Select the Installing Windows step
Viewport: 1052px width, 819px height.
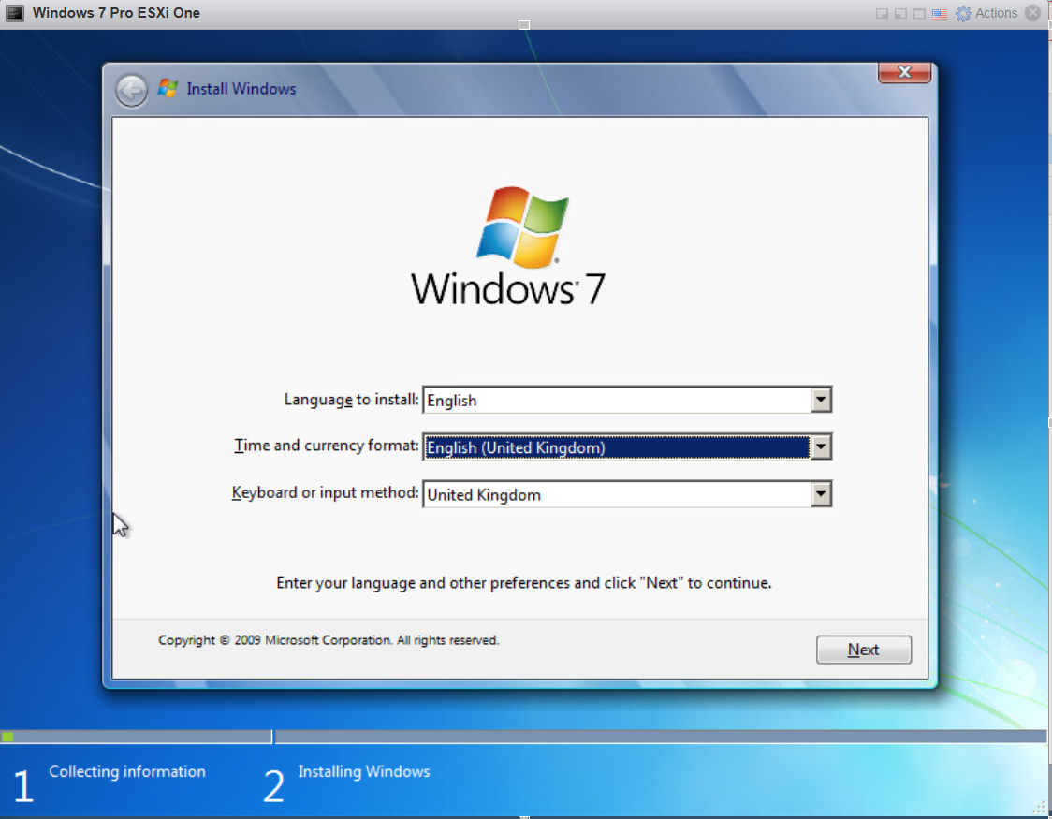click(x=363, y=771)
